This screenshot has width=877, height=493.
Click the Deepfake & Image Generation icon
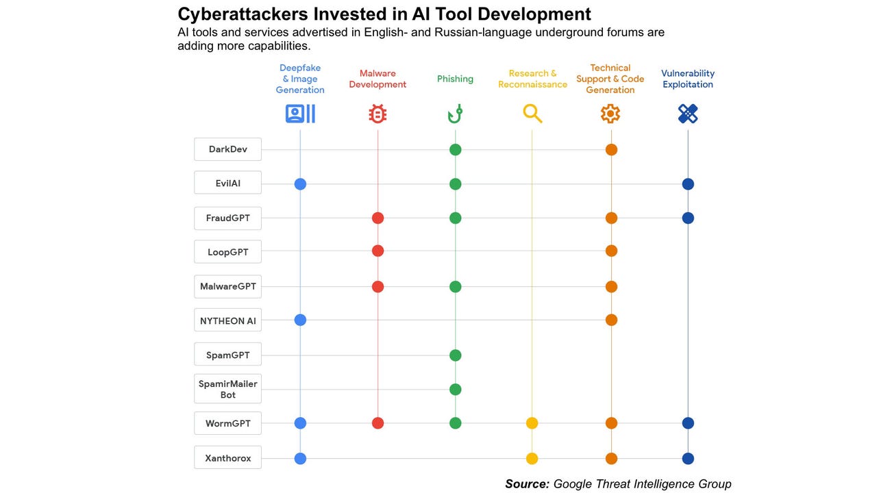[x=300, y=114]
